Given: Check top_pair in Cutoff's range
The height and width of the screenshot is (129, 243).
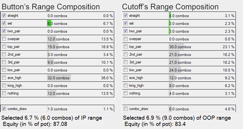Looking at the screenshot, I should point(125,47).
